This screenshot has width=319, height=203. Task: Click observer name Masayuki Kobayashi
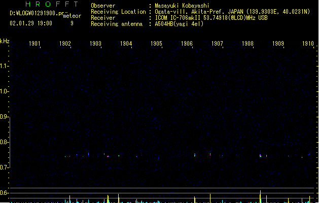182,6
